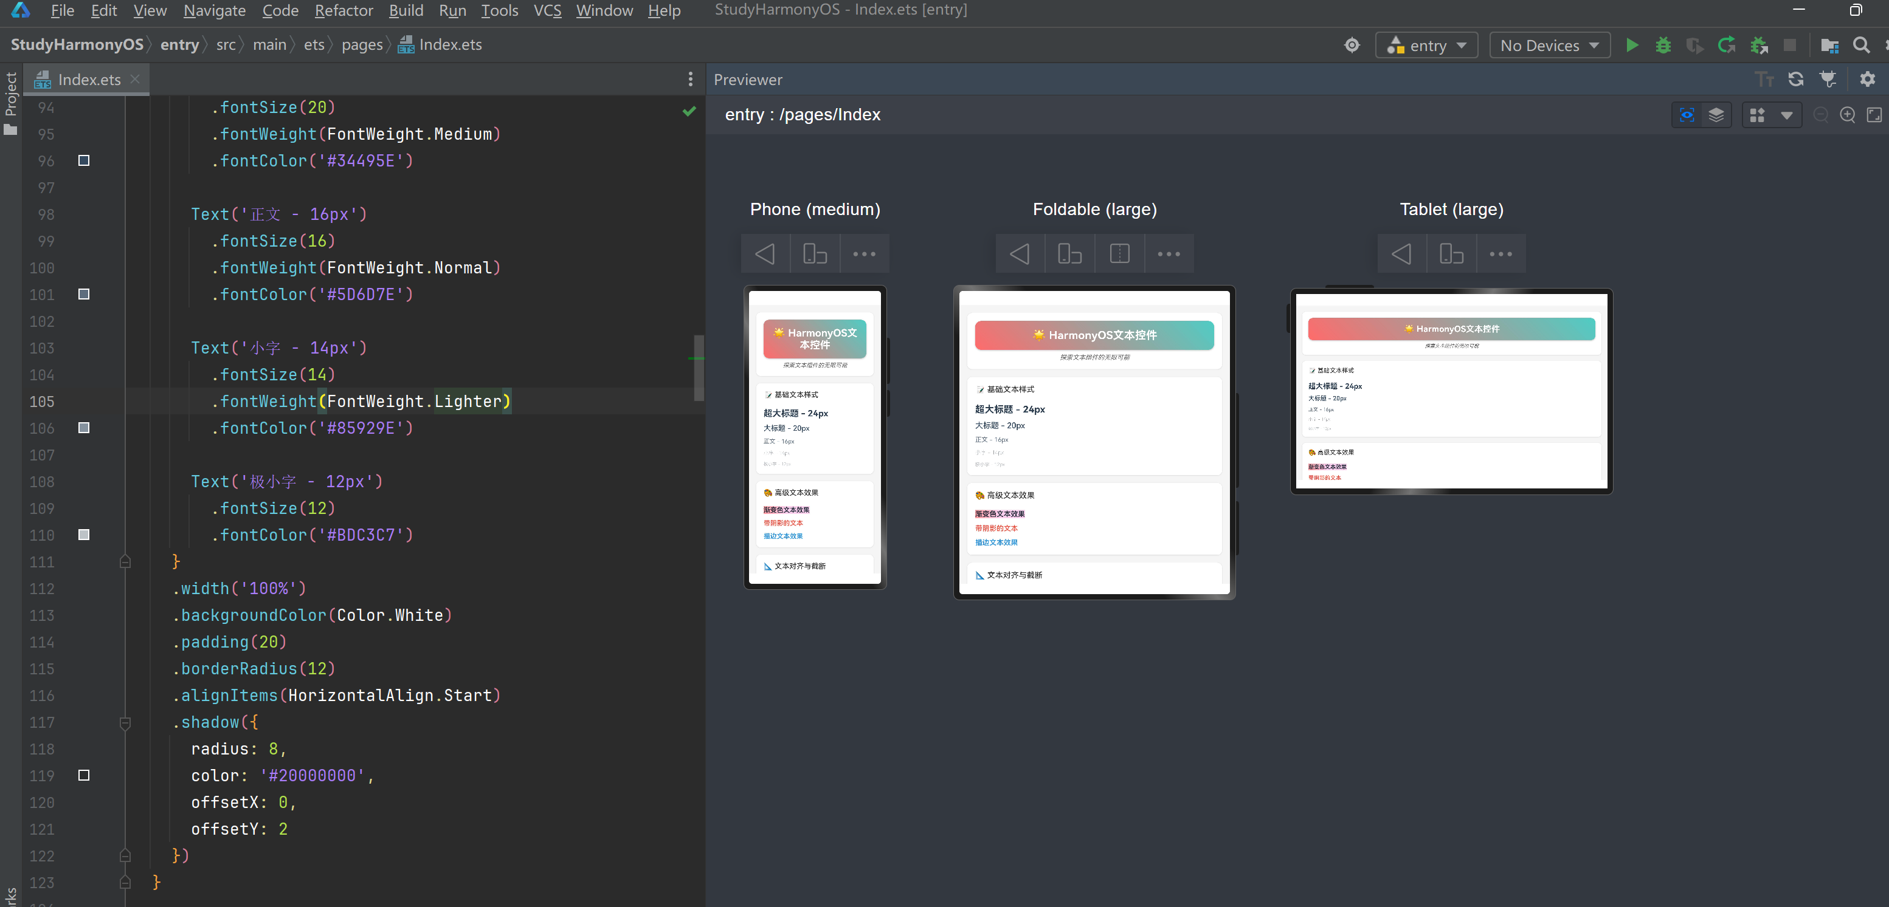Expand the multi-device profile dropdown arrow

point(1786,115)
